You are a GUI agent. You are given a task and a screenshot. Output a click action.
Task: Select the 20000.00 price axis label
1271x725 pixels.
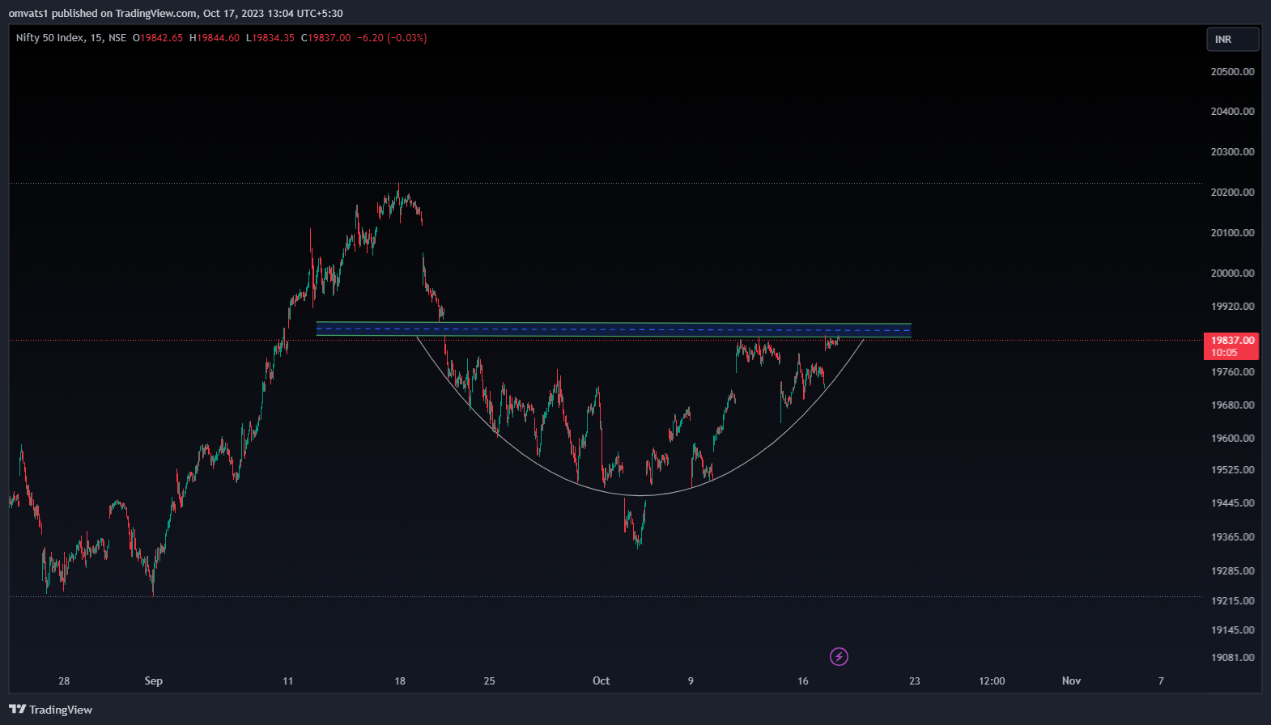[x=1232, y=273]
